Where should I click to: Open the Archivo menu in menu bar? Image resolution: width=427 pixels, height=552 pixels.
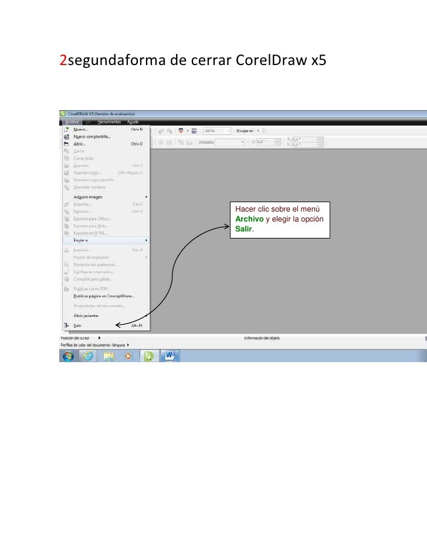point(72,122)
